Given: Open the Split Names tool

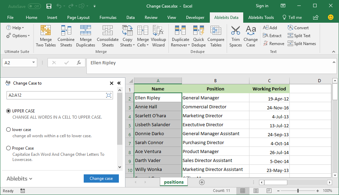Looking at the screenshot, I should (301, 44).
